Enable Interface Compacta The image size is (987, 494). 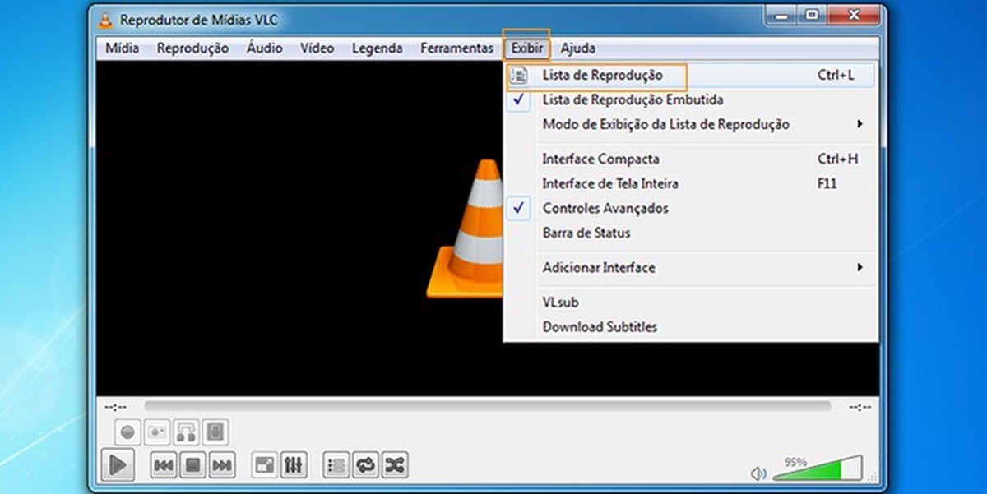[691, 159]
